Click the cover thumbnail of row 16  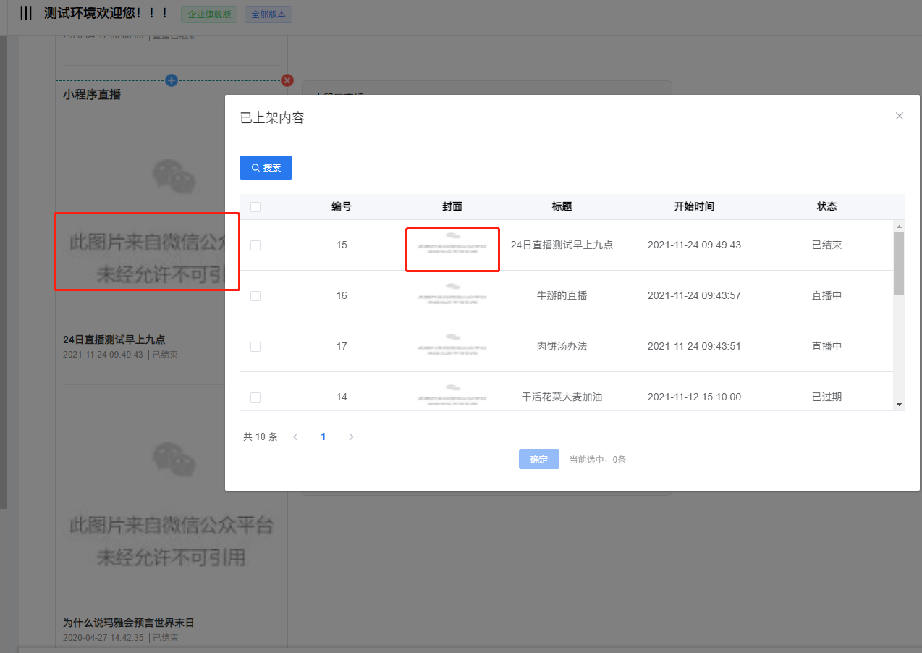pos(452,294)
